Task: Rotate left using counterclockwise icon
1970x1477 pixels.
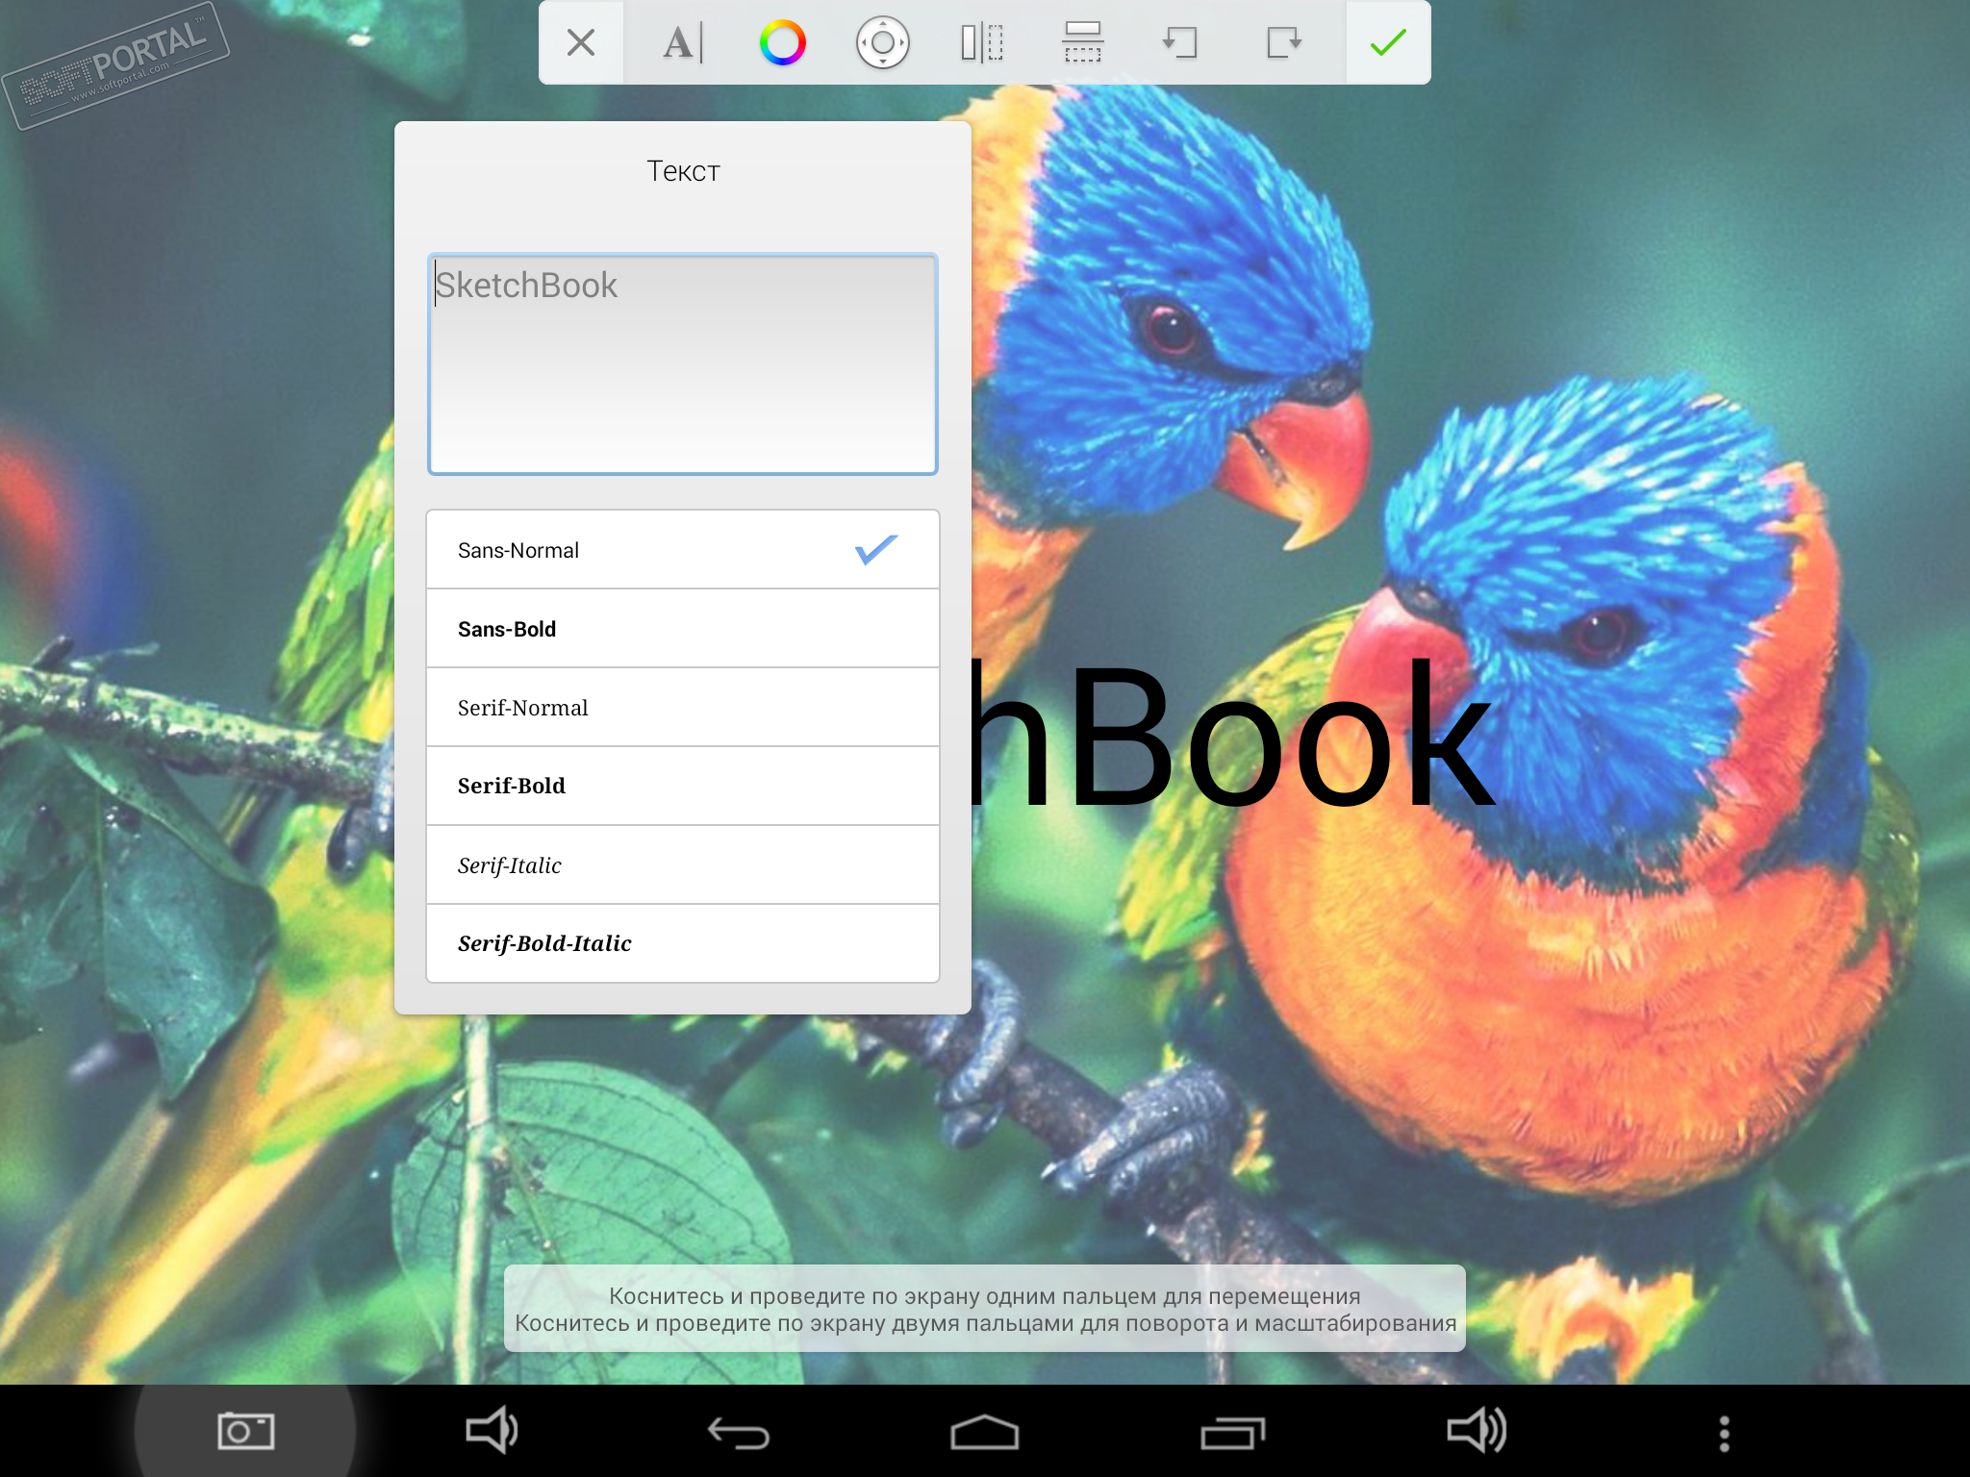Action: coord(1181,42)
